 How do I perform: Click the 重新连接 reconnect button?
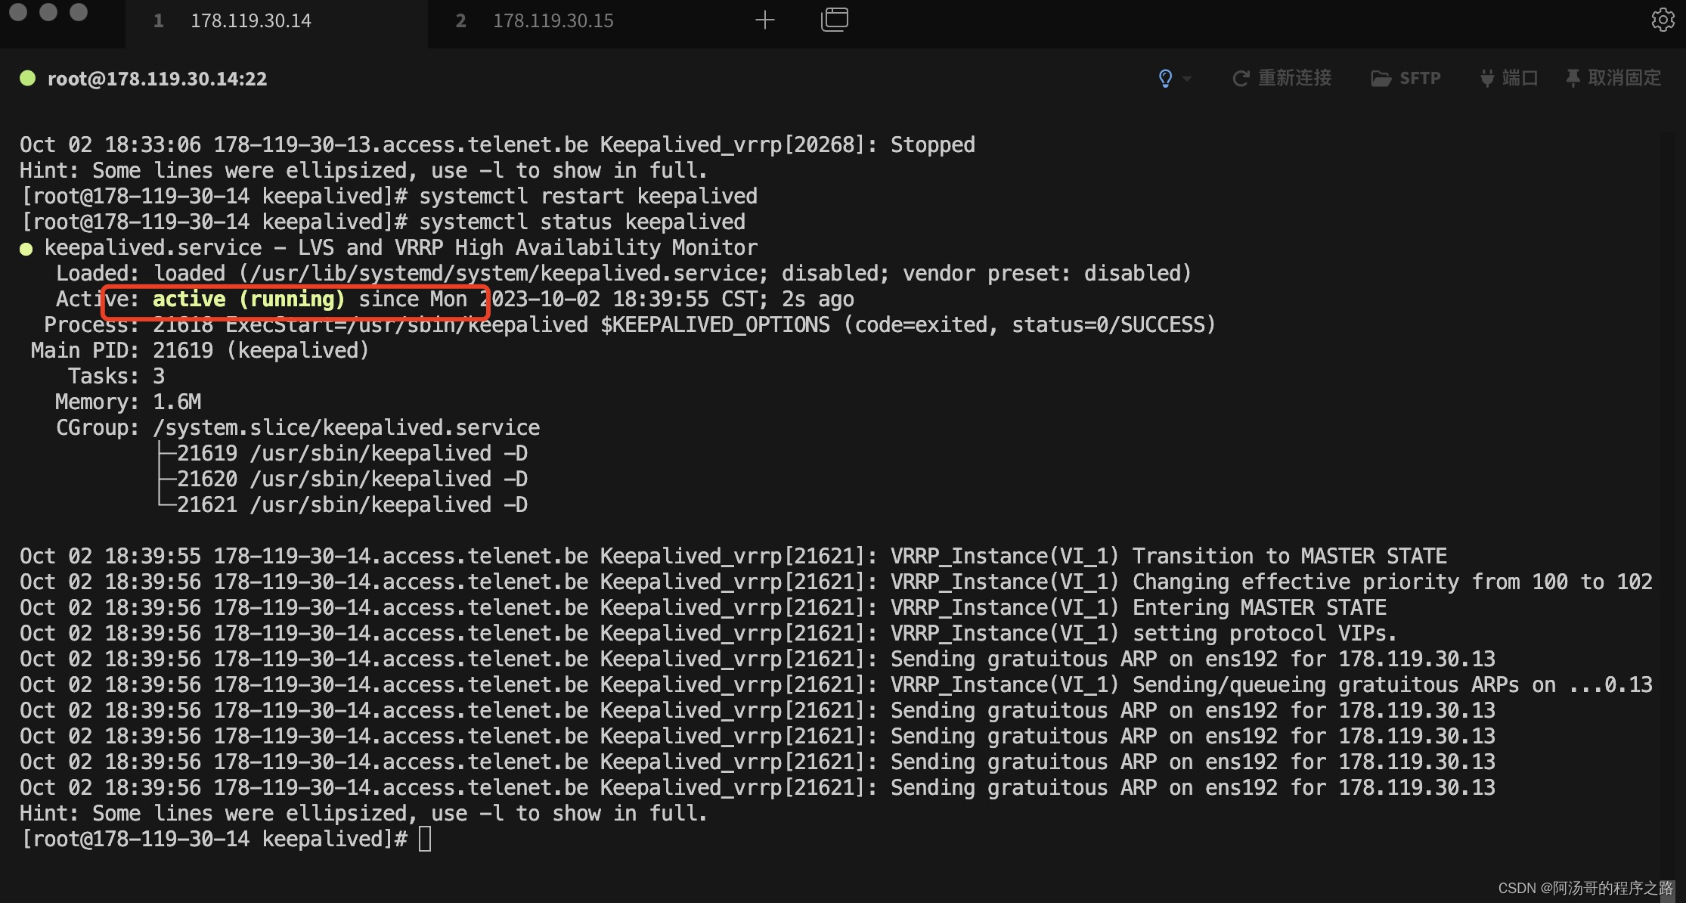pyautogui.click(x=1282, y=78)
